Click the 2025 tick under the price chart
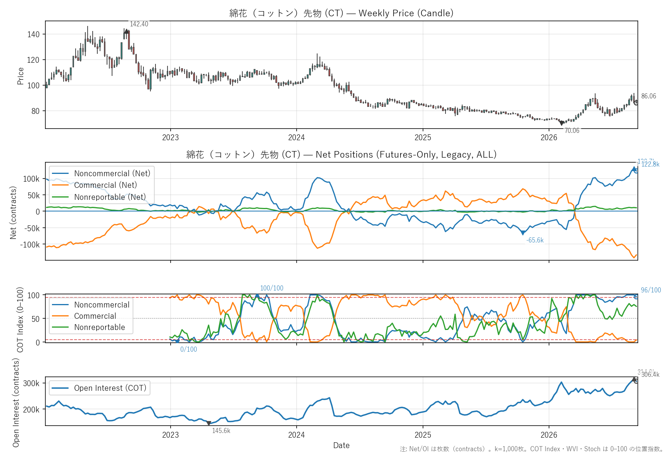670x457 pixels. pos(423,137)
